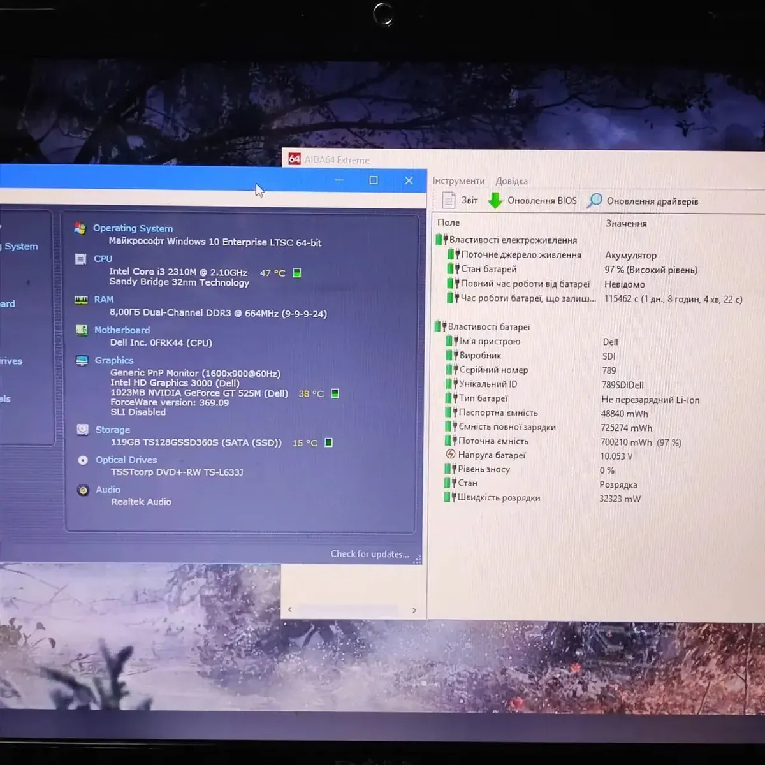Select the Напруга батареї row
765x765 pixels.
tap(492, 455)
